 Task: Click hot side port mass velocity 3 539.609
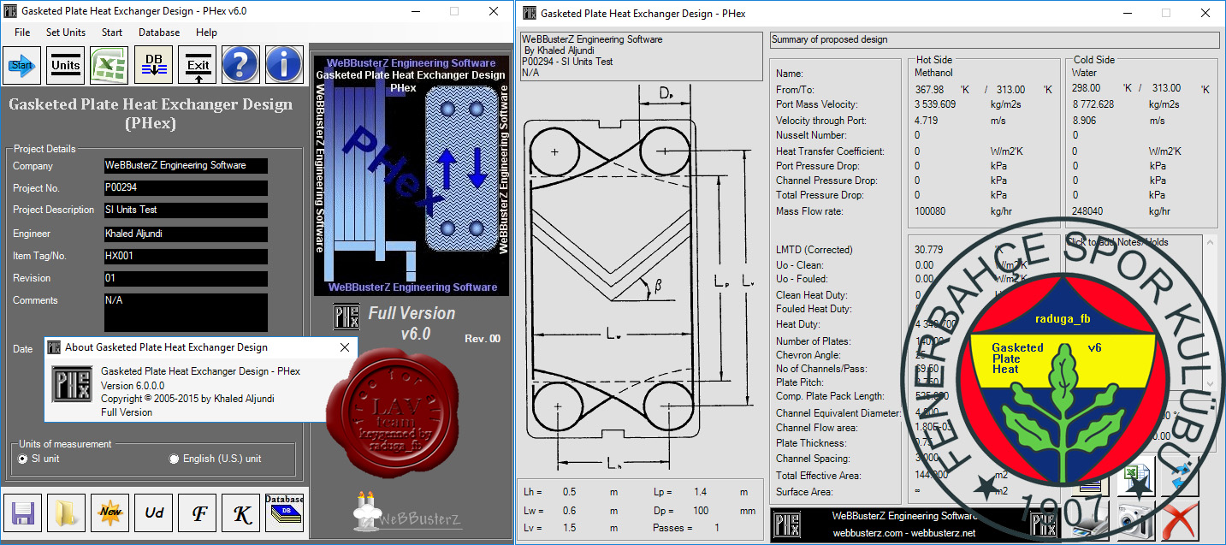tap(935, 104)
